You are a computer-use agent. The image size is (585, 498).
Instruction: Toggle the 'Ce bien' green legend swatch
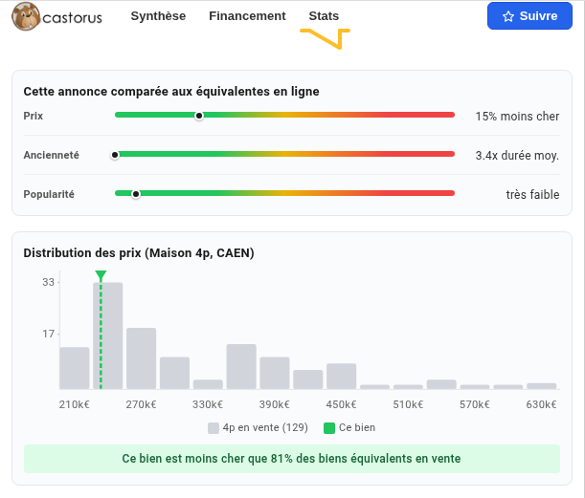point(329,428)
